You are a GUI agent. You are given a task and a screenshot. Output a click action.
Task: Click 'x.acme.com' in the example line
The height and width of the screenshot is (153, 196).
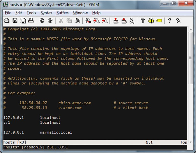[70, 108]
